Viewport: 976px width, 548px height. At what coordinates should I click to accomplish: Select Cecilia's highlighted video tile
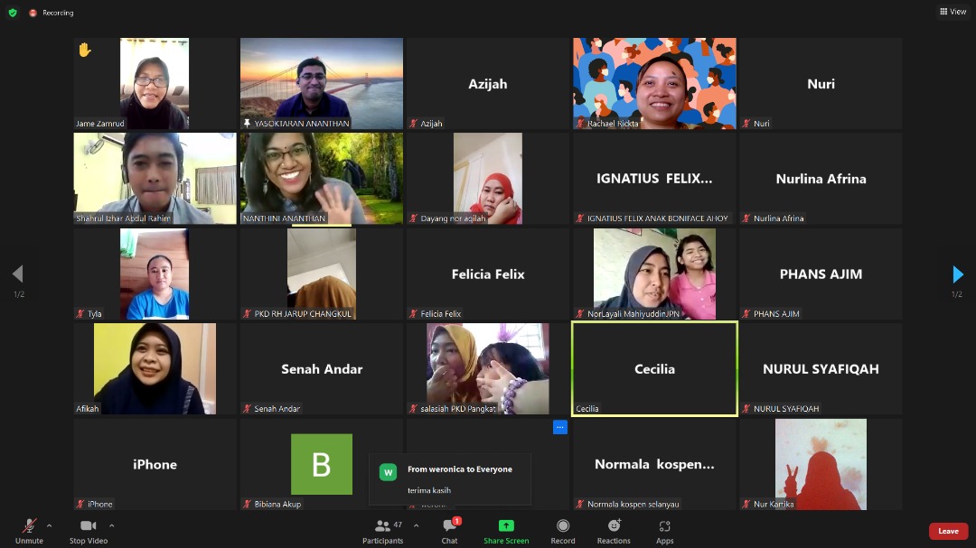coord(654,368)
